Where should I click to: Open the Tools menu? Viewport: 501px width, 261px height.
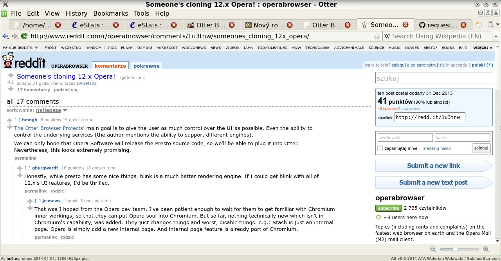pyautogui.click(x=141, y=14)
